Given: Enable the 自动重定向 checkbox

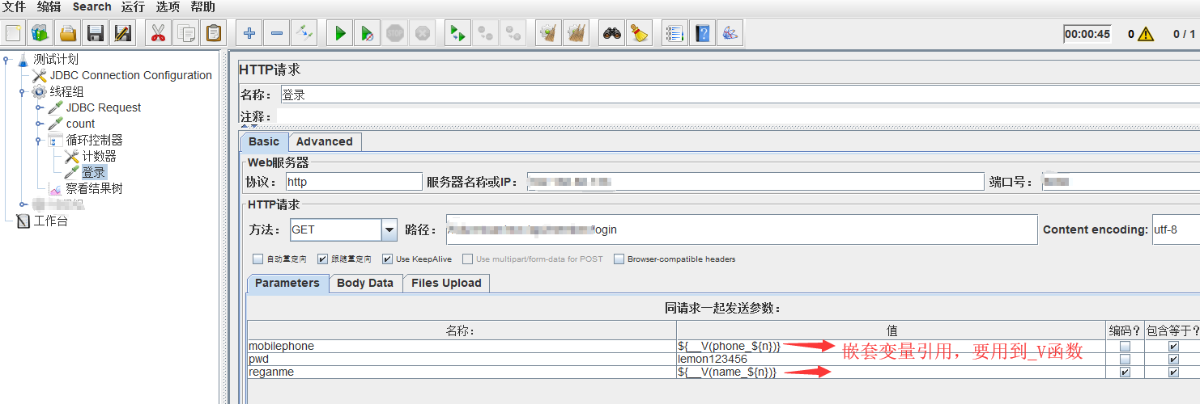Looking at the screenshot, I should click(x=258, y=259).
